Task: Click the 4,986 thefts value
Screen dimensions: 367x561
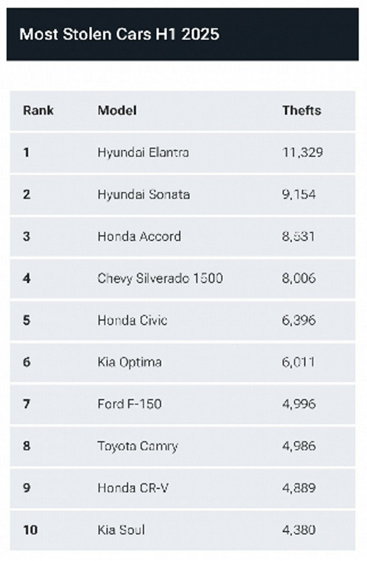Action: [299, 446]
